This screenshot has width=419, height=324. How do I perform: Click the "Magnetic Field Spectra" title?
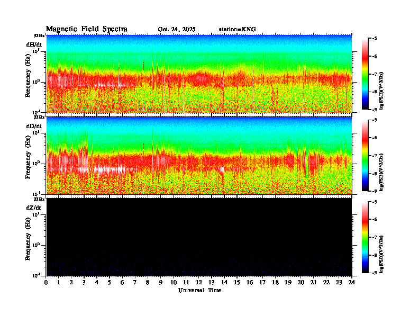point(87,29)
